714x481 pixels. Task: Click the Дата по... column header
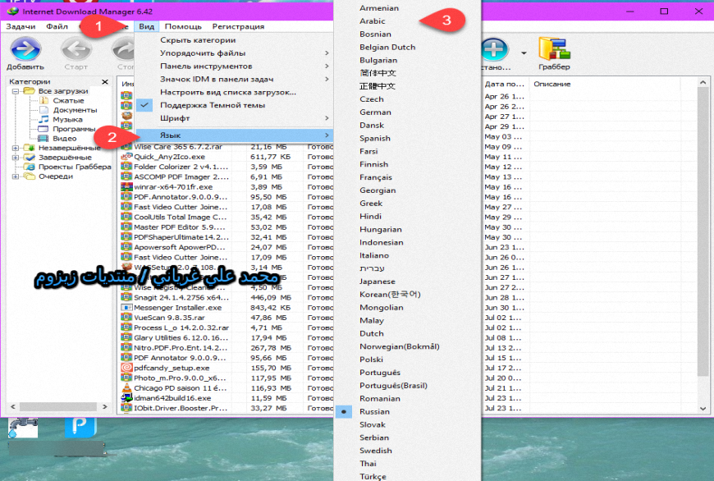coord(505,85)
